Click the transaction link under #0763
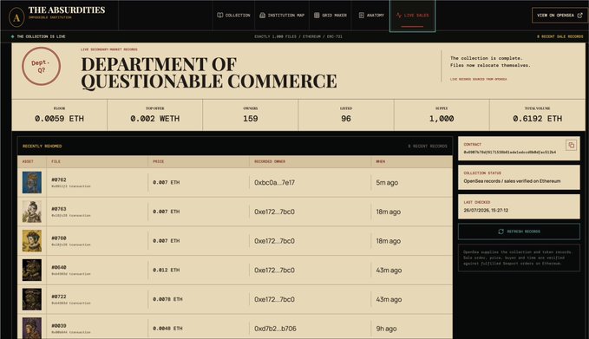Screen dimensions: 589x339 (71, 216)
